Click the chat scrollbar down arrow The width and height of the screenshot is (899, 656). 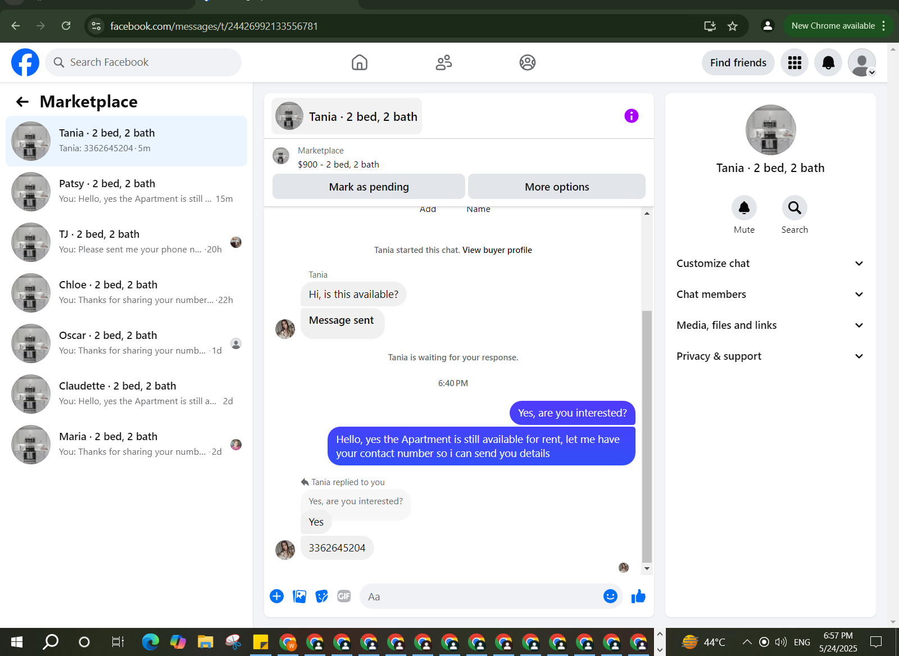[647, 568]
